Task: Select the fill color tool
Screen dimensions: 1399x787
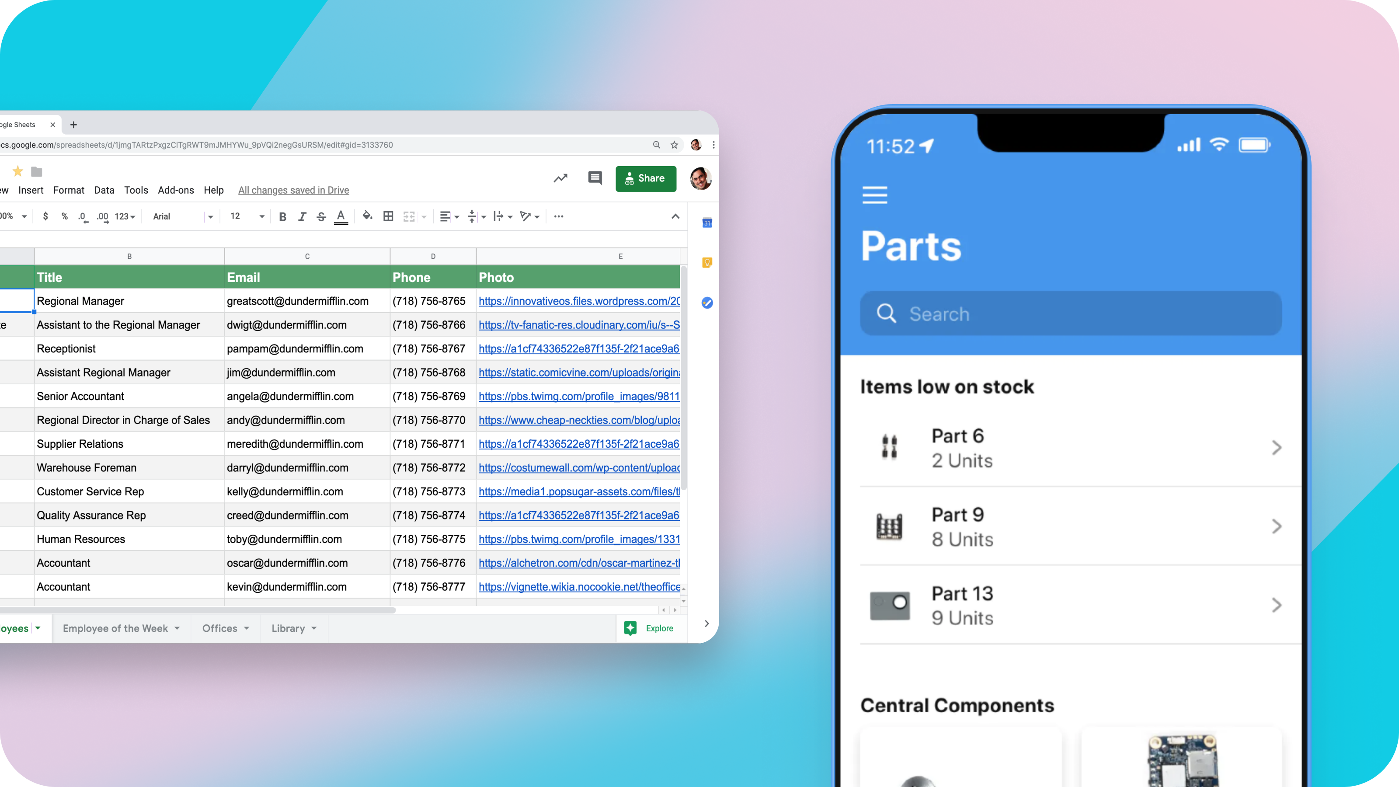Action: (367, 216)
